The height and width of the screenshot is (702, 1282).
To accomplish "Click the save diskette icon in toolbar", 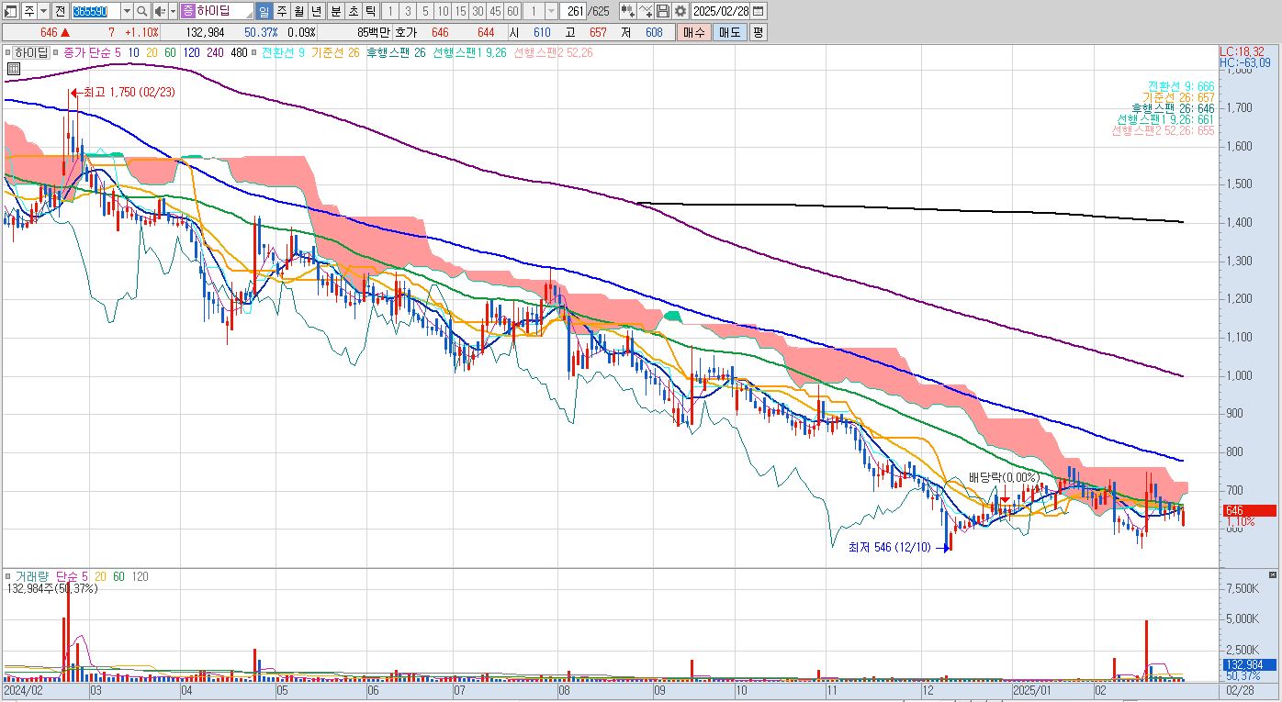I will tap(662, 11).
